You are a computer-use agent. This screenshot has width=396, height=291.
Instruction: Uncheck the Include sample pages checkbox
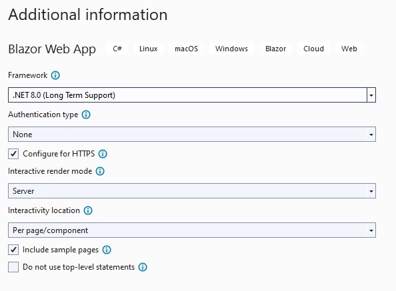(13, 250)
